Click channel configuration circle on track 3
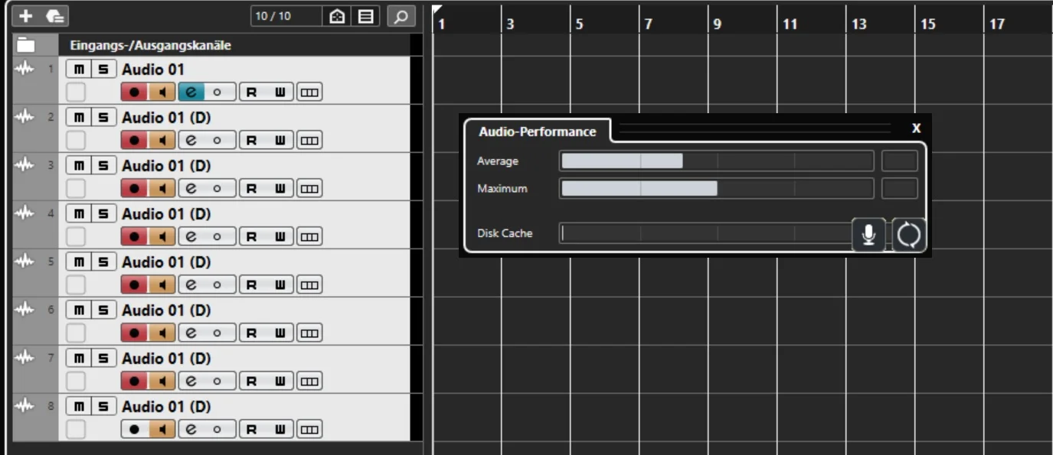 [217, 188]
